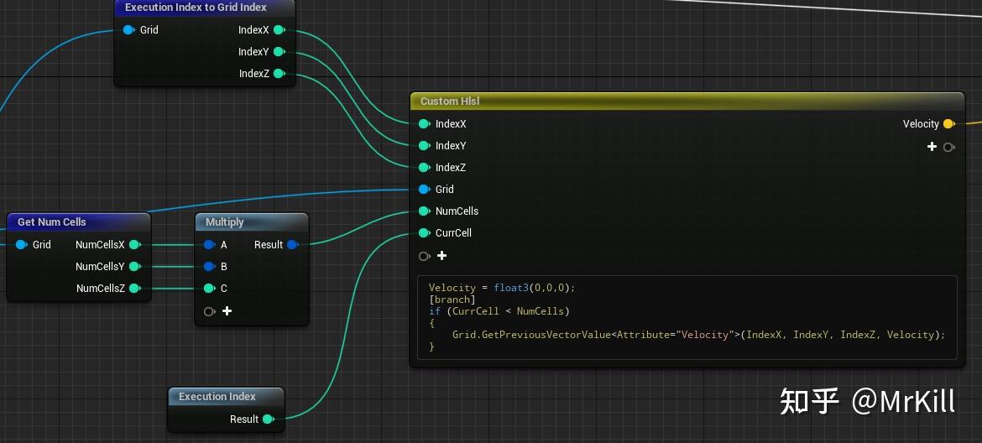
Task: Click the Velocity output pin on Custom Hlsl
Action: (948, 124)
